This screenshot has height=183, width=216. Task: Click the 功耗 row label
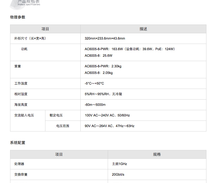(24, 49)
